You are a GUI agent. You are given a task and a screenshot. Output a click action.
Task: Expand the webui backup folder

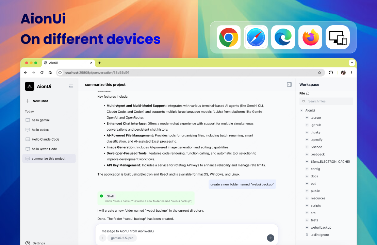(308, 227)
